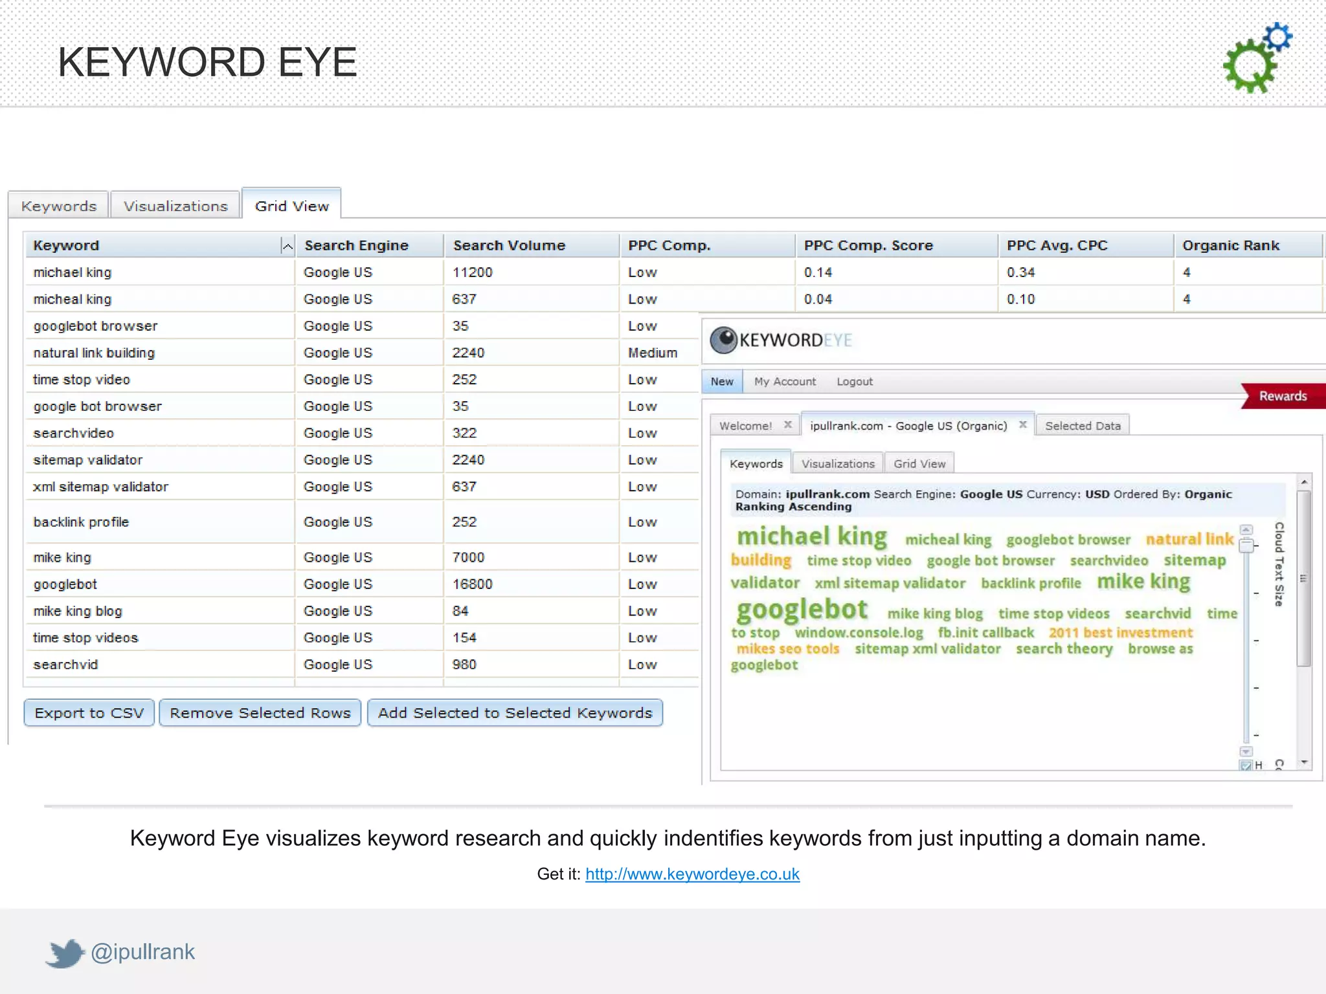Select the 'micheal king' grid row
Screen dimensions: 1326x994
(673, 299)
